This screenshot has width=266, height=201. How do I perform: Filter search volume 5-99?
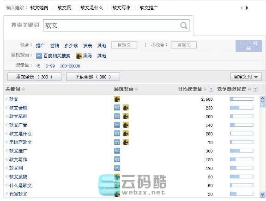pyautogui.click(x=50, y=66)
